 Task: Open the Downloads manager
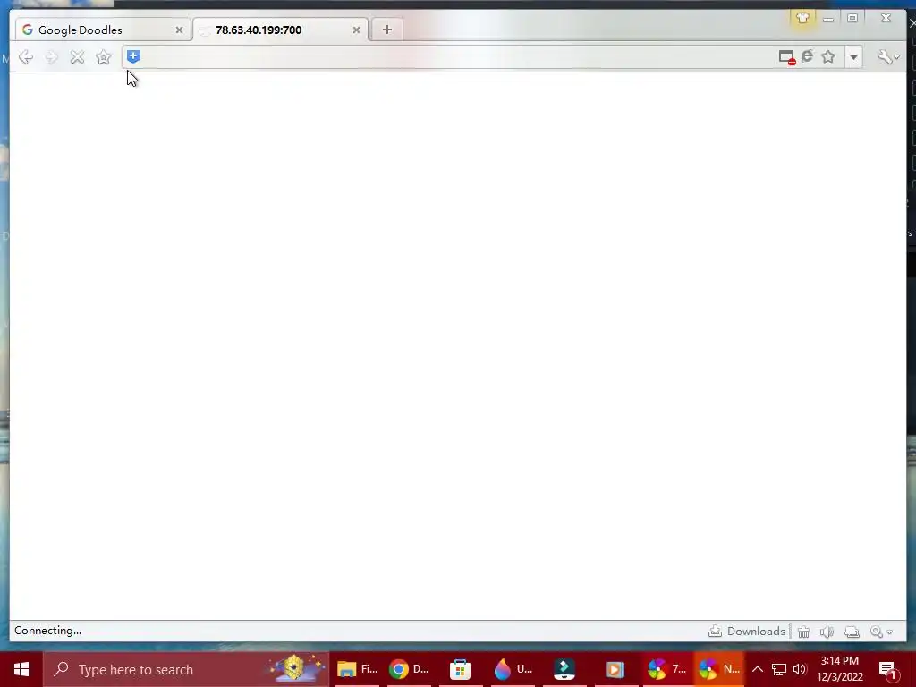pyautogui.click(x=747, y=631)
